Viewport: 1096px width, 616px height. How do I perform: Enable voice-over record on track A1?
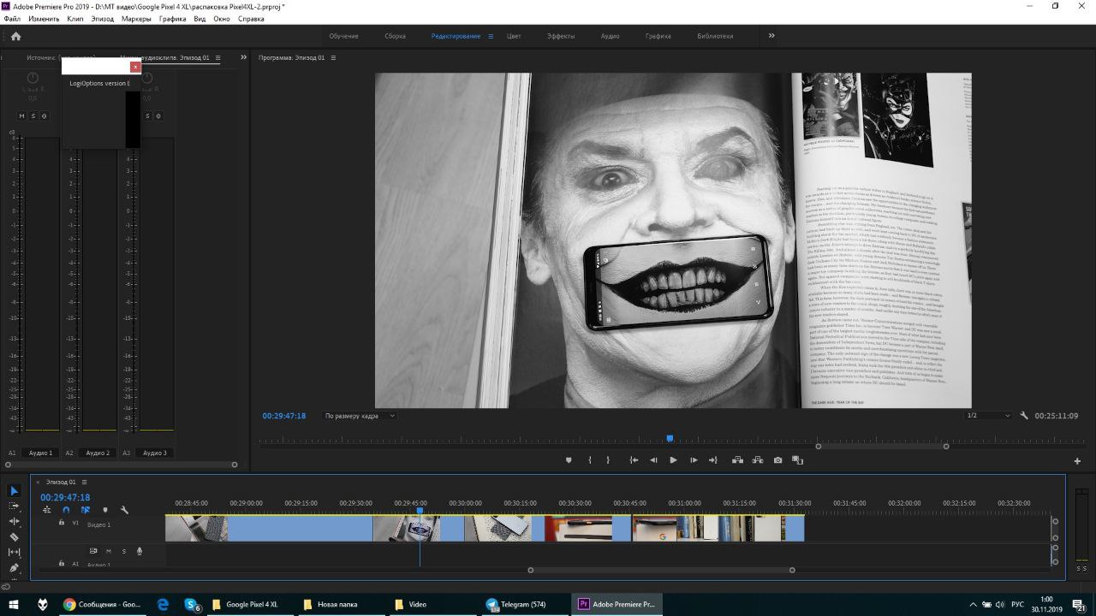click(140, 551)
